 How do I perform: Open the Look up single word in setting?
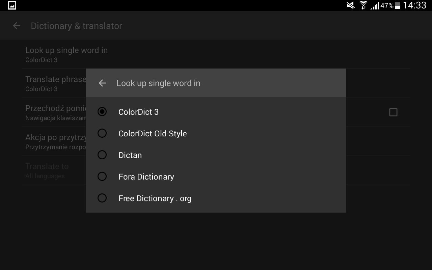pyautogui.click(x=216, y=54)
